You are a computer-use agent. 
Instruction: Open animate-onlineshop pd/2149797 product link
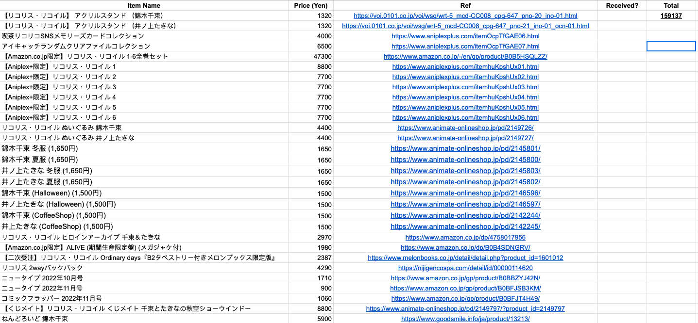point(465,309)
